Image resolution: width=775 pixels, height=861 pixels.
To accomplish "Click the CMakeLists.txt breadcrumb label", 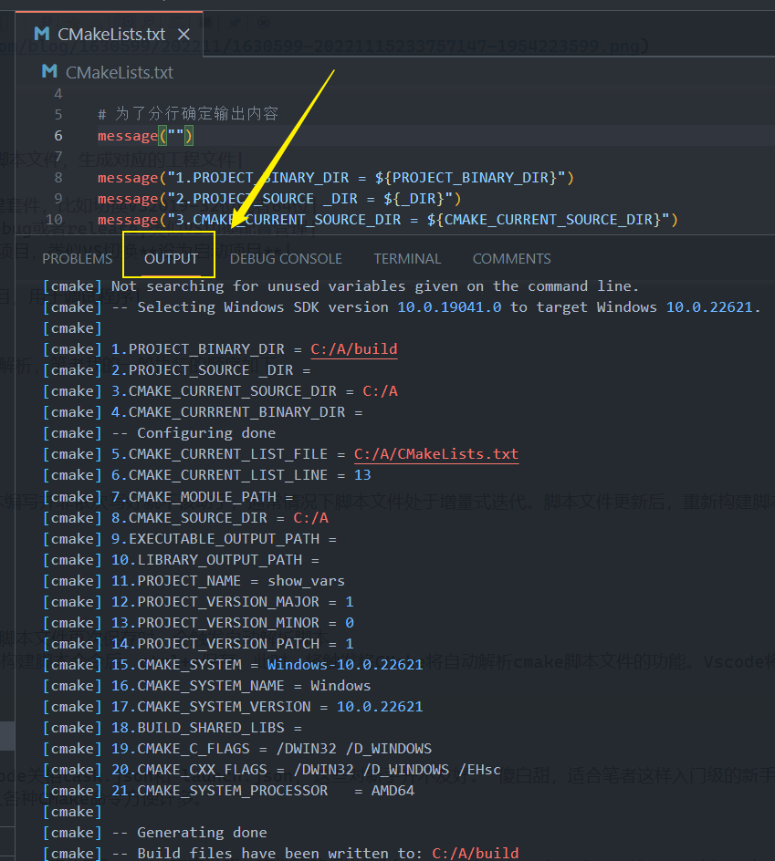I will click(120, 72).
